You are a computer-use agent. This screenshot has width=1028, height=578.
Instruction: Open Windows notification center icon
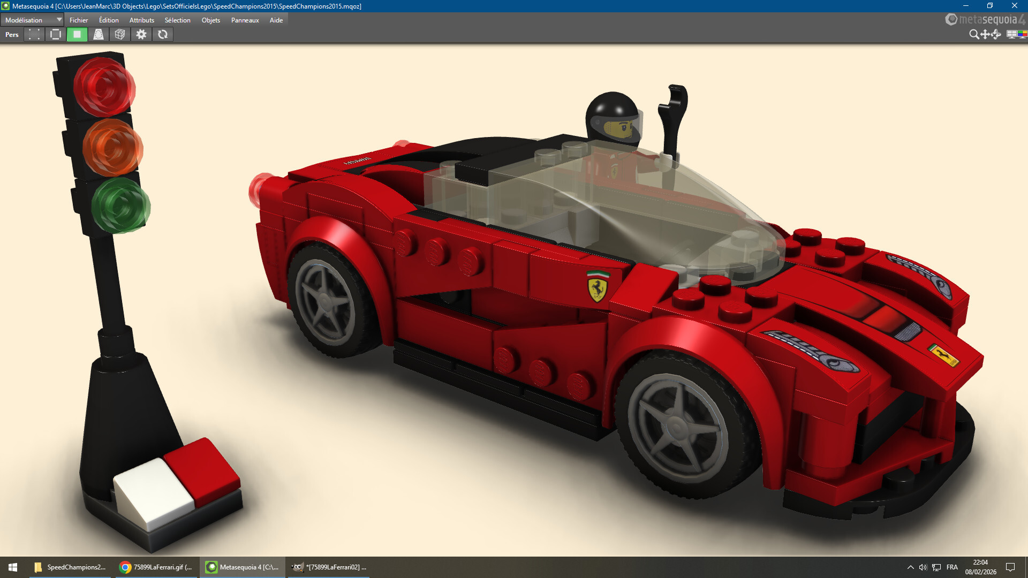tap(1010, 567)
